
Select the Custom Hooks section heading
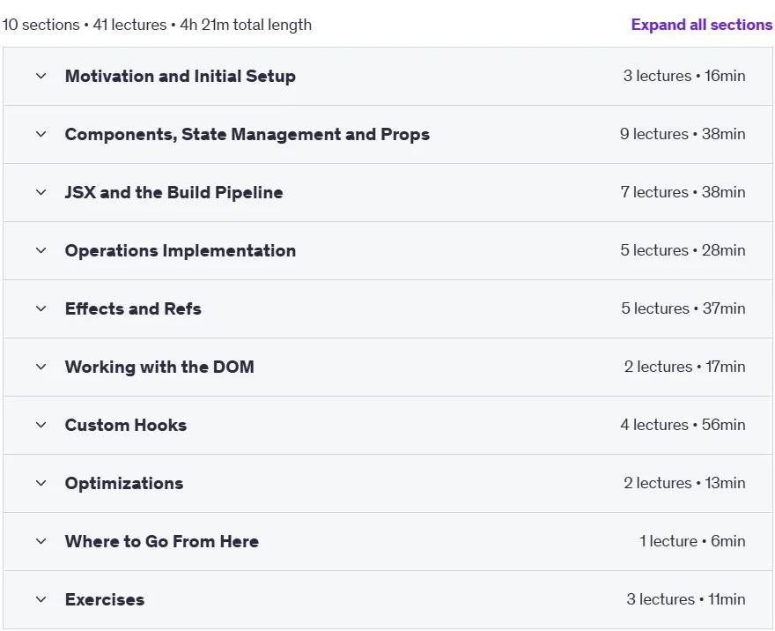(x=126, y=425)
